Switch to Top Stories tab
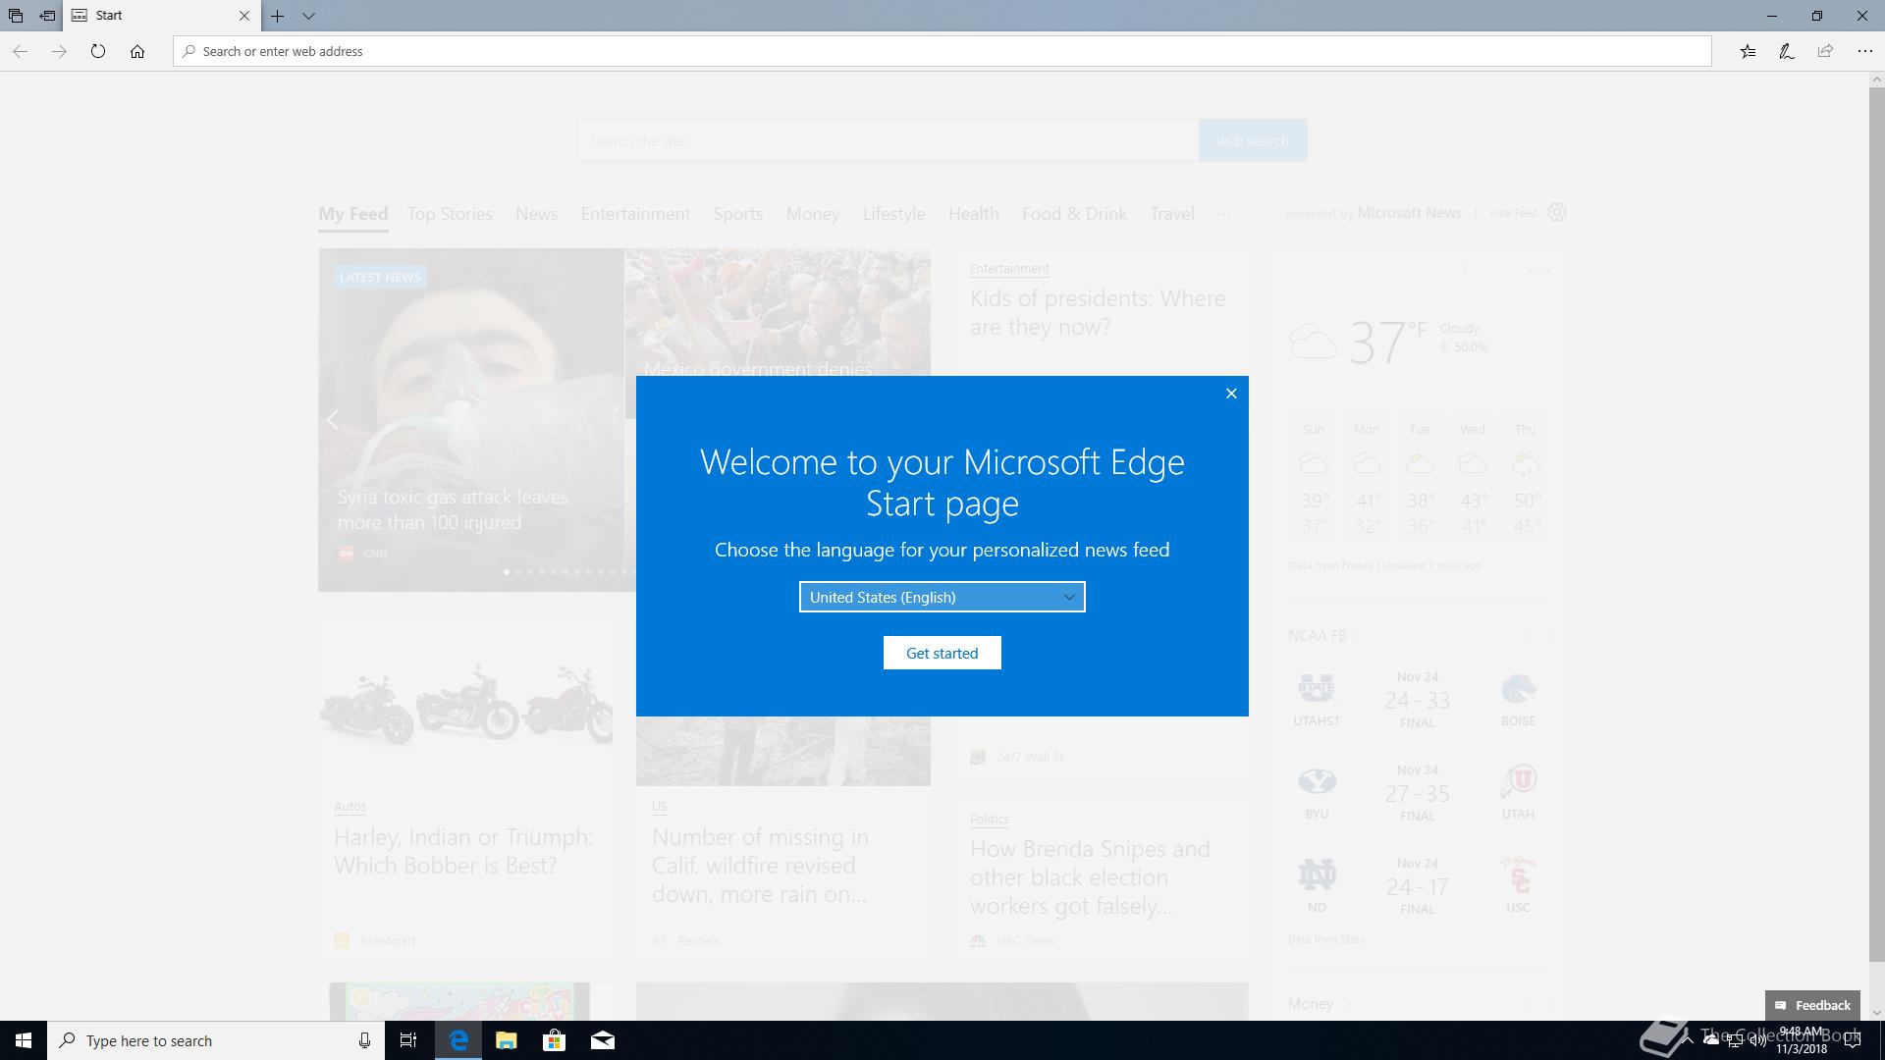 [450, 214]
